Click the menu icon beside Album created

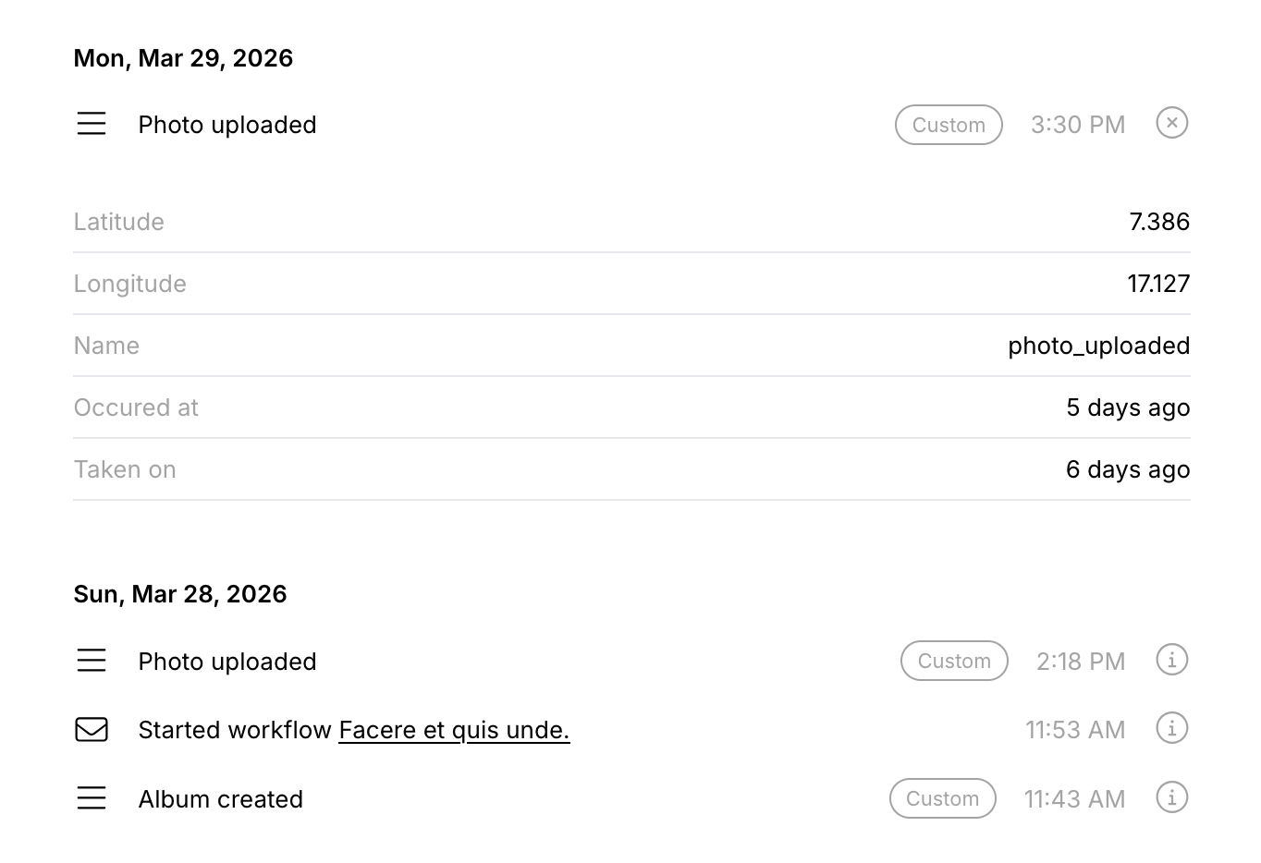pos(91,798)
